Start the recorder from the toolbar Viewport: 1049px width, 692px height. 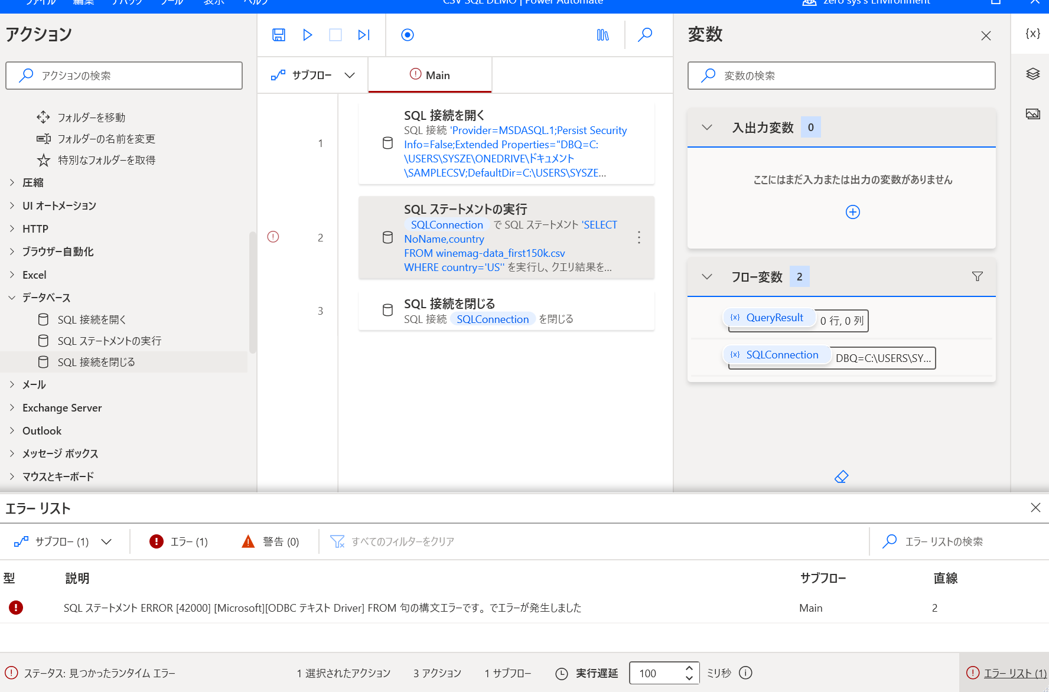(x=408, y=35)
